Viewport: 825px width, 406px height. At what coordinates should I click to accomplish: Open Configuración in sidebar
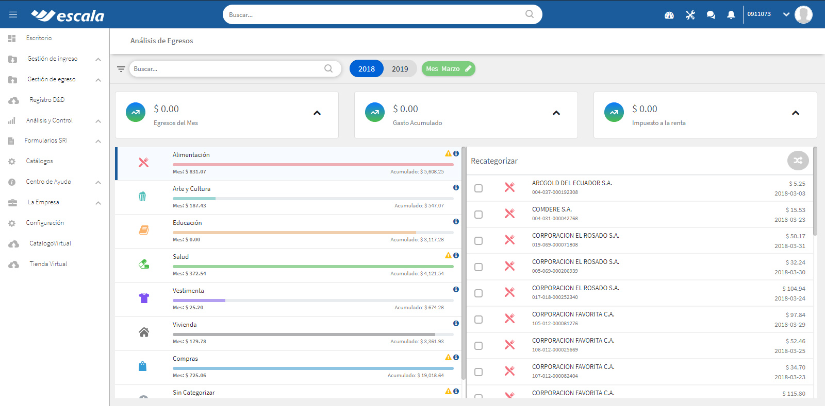point(45,223)
